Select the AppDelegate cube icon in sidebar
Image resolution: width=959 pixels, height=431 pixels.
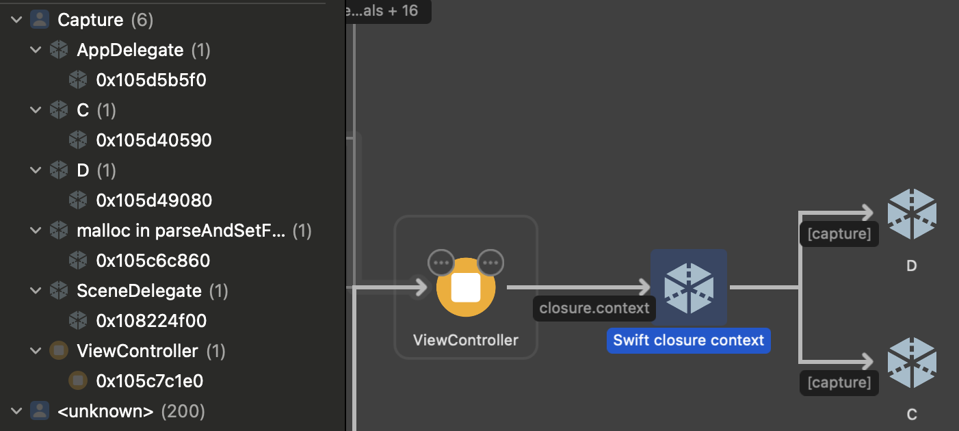[58, 49]
